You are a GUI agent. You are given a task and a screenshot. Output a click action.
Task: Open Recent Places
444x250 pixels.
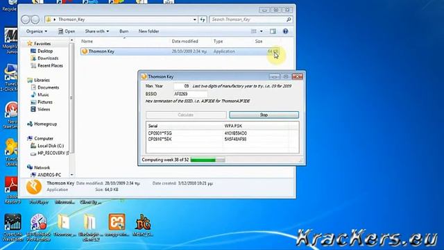(x=50, y=65)
